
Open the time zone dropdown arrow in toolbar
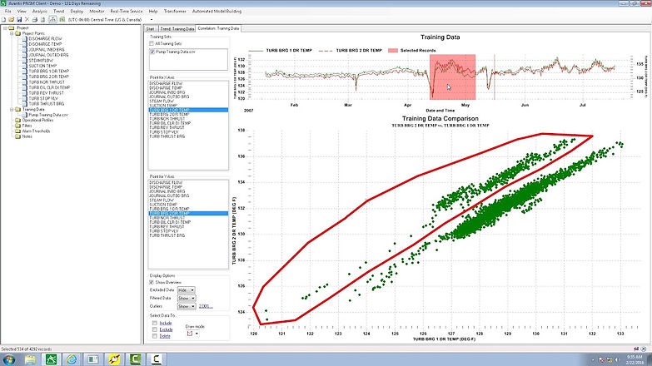[151, 19]
